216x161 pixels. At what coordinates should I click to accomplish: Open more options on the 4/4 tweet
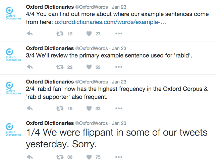119,33
